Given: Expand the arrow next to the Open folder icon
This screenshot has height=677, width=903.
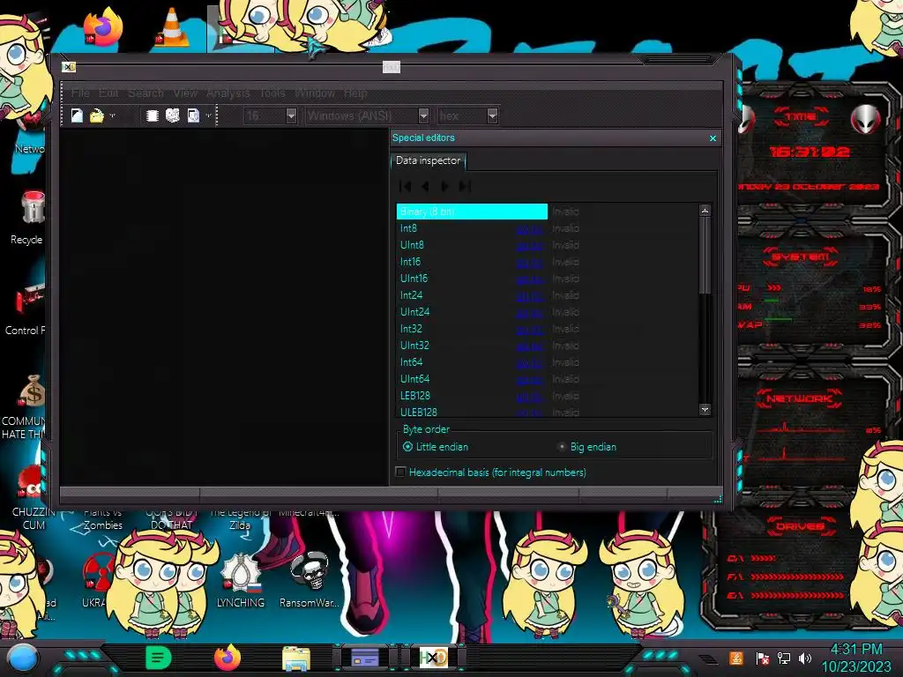Looking at the screenshot, I should point(112,115).
